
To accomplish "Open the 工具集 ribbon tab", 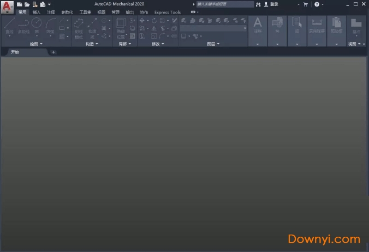I will [x=85, y=12].
